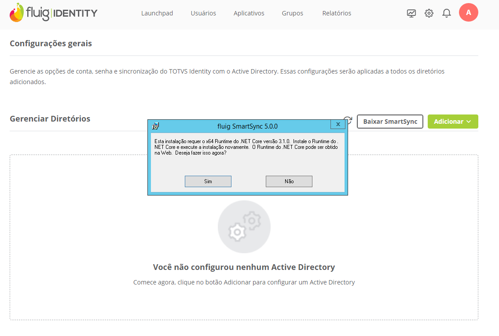Close the fluig SmartSync dialog
Viewport: 499px width, 336px height.
[338, 124]
